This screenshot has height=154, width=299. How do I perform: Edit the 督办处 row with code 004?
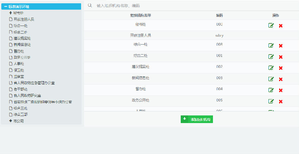coord(271,90)
